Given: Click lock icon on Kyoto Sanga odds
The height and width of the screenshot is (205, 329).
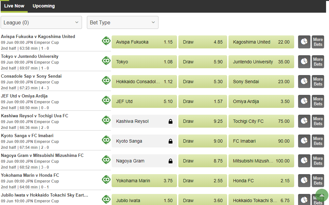Looking at the screenshot, I should point(171,141).
